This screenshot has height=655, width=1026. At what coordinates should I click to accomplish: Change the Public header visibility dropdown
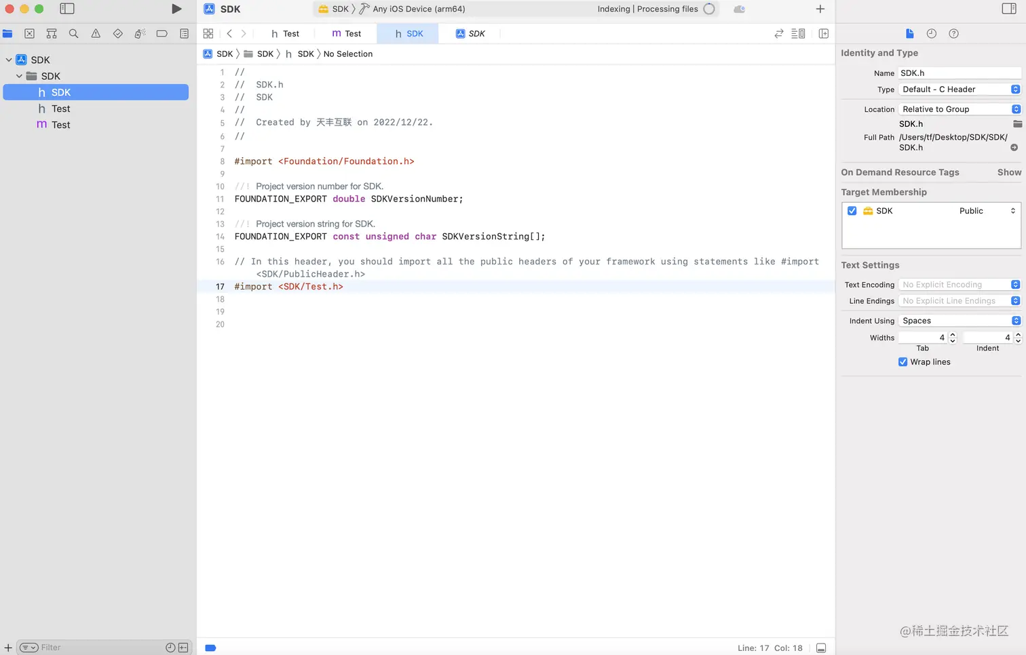[x=987, y=211]
